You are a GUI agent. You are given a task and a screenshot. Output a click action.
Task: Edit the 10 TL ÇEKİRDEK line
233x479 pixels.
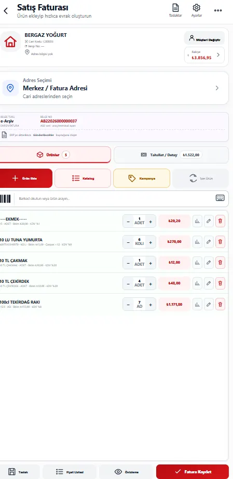pyautogui.click(x=209, y=283)
